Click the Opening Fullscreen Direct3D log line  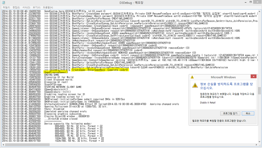click(77, 107)
